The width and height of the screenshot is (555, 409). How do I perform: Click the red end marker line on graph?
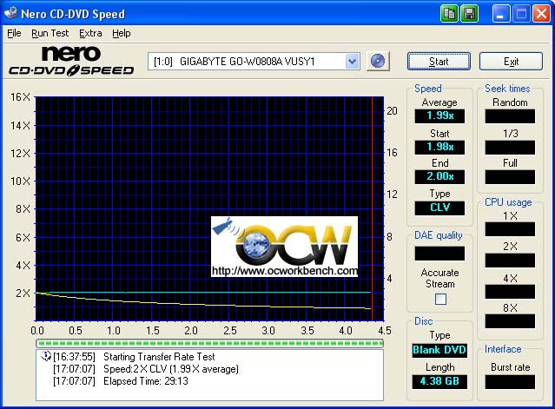pyautogui.click(x=372, y=208)
